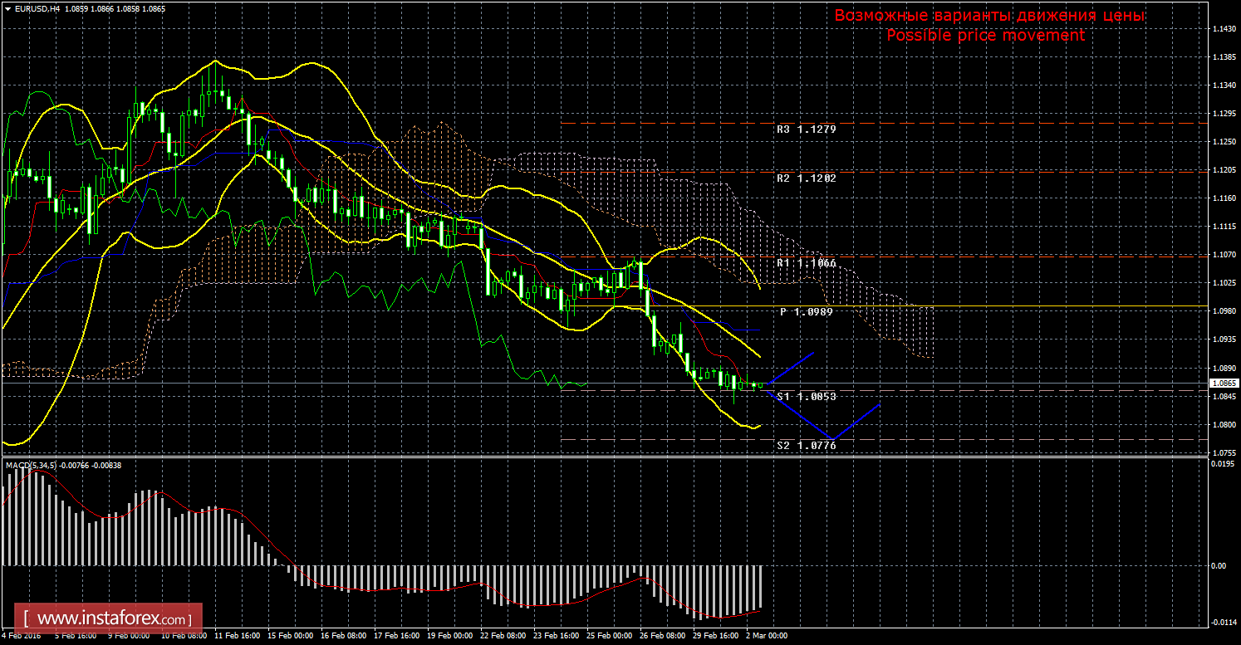The image size is (1241, 645).
Task: Click the 1.0800 price axis label
Action: click(x=1221, y=424)
